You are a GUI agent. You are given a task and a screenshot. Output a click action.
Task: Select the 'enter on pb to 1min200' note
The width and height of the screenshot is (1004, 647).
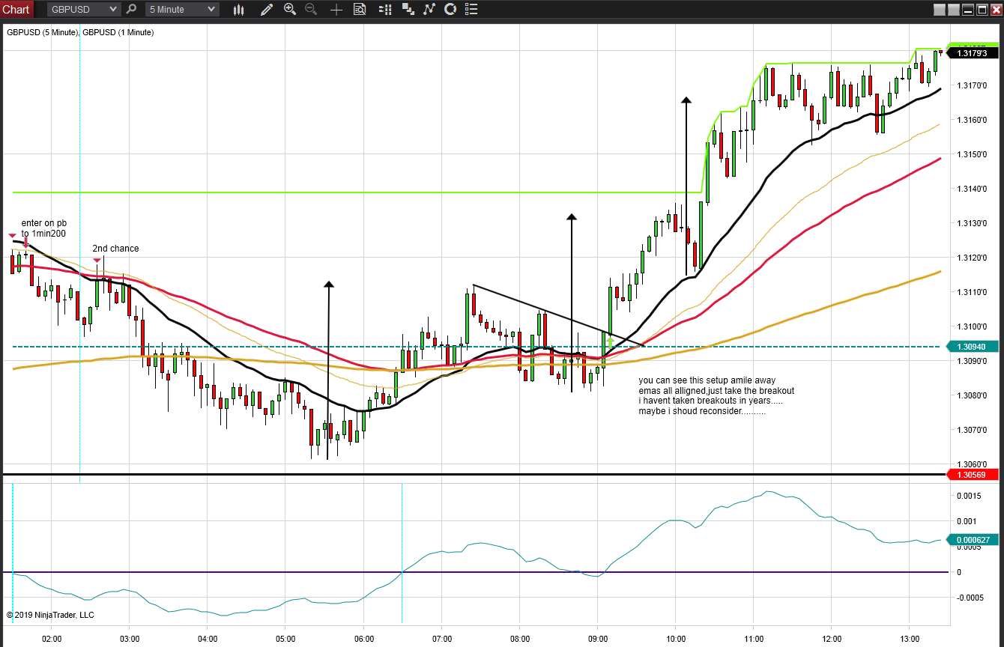tap(43, 228)
